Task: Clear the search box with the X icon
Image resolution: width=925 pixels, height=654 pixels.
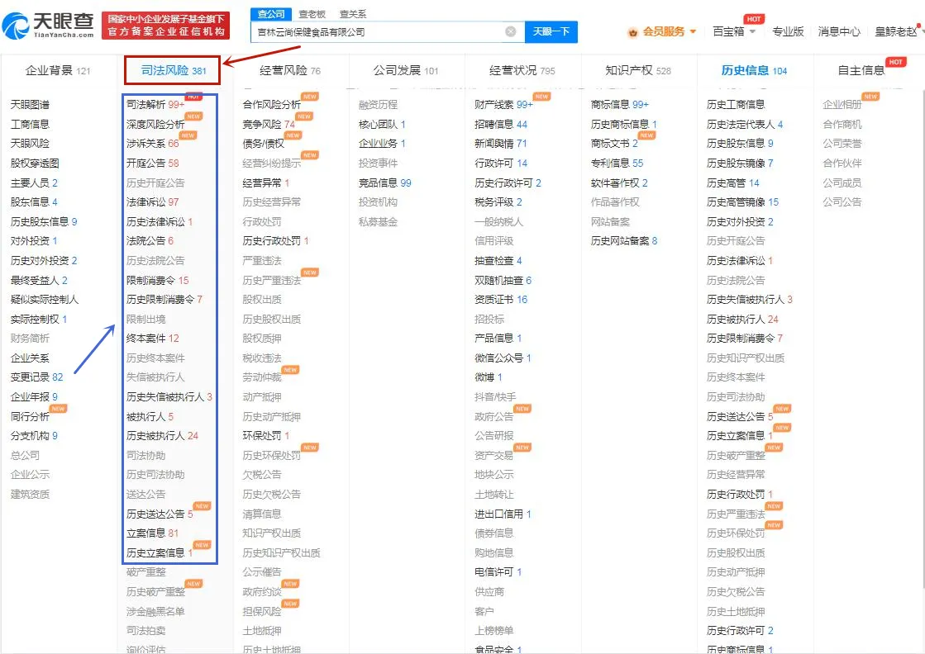Action: (511, 32)
